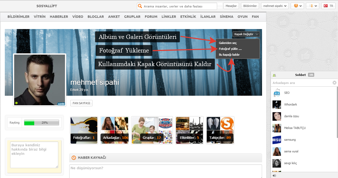Open the Arkadaşlar thumbnail tile

coord(114,130)
